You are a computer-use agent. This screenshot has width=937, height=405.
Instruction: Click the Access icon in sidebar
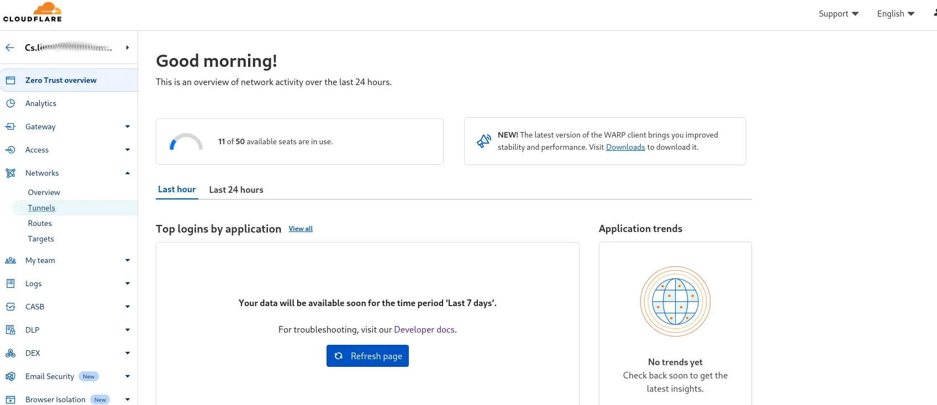point(10,150)
